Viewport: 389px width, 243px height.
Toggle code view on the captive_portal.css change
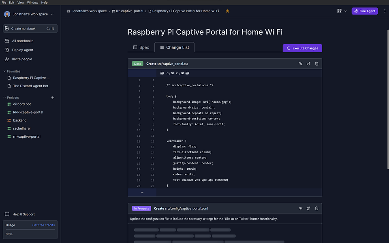pos(300,64)
